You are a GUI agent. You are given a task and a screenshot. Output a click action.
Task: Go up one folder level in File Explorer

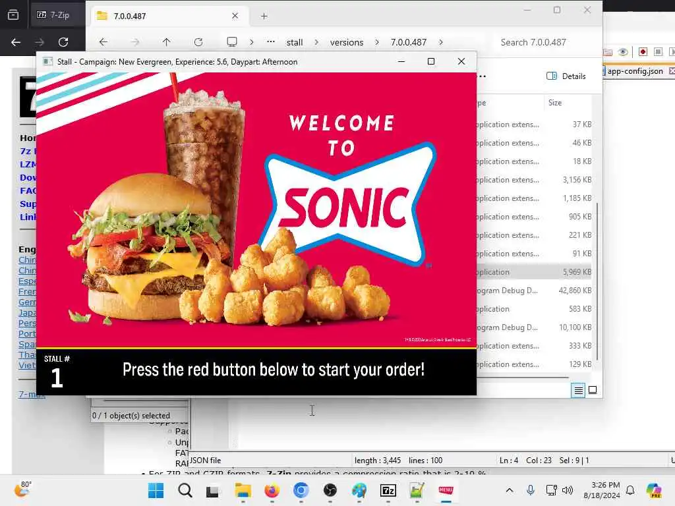(x=166, y=42)
